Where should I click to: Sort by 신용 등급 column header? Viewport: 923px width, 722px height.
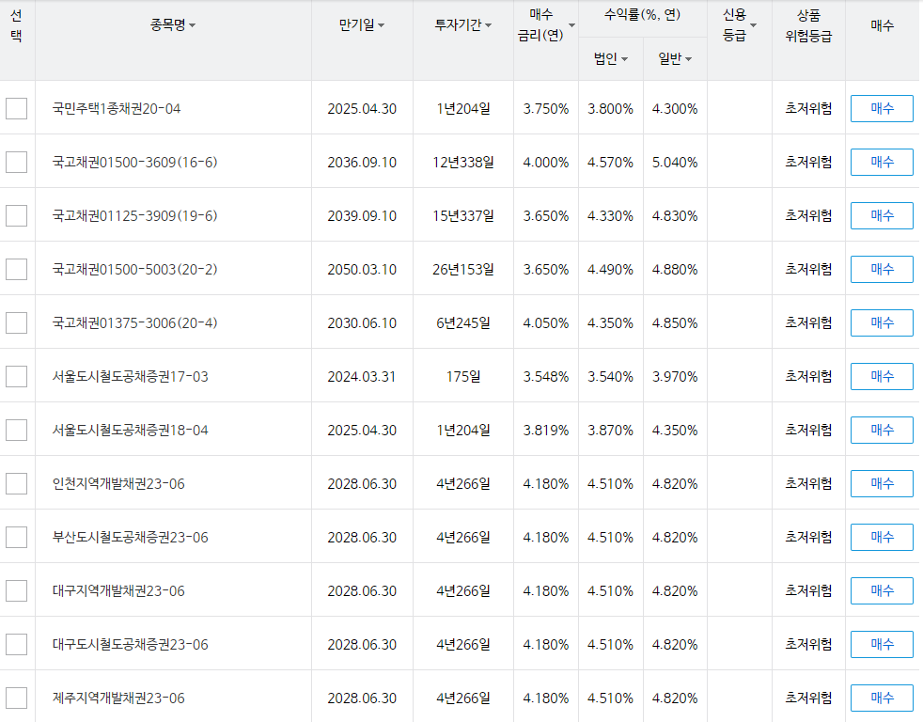(740, 24)
